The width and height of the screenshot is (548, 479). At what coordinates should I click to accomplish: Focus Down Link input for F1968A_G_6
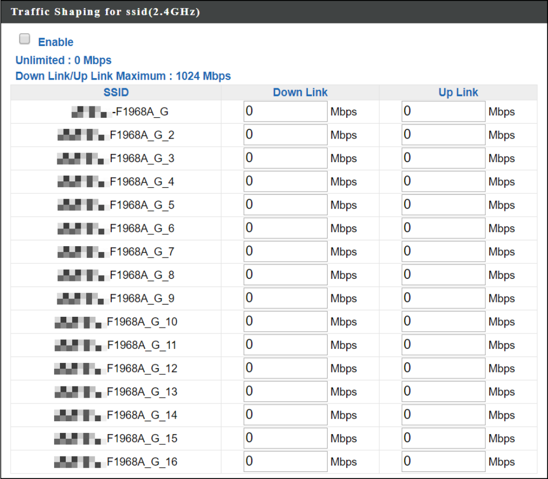285,228
